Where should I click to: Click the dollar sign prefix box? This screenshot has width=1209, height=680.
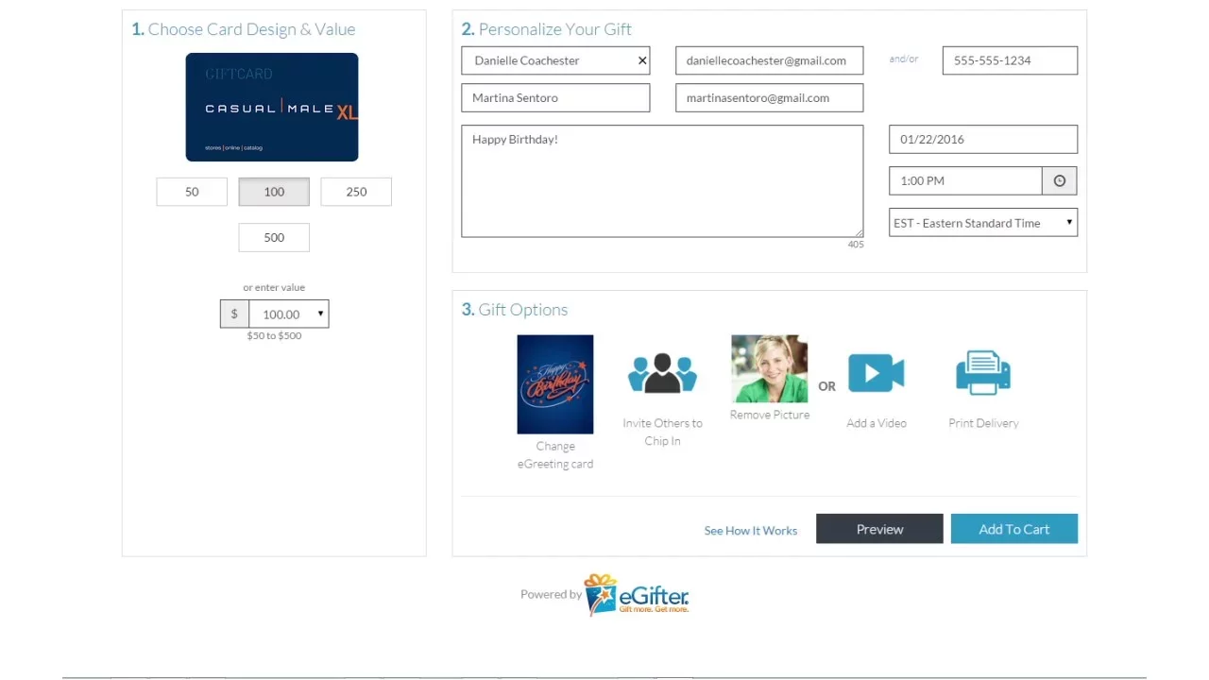234,314
